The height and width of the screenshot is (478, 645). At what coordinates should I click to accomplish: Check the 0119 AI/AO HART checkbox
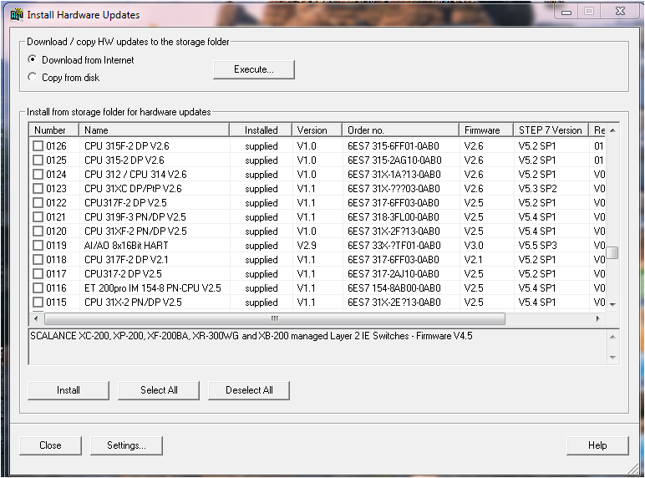[38, 245]
